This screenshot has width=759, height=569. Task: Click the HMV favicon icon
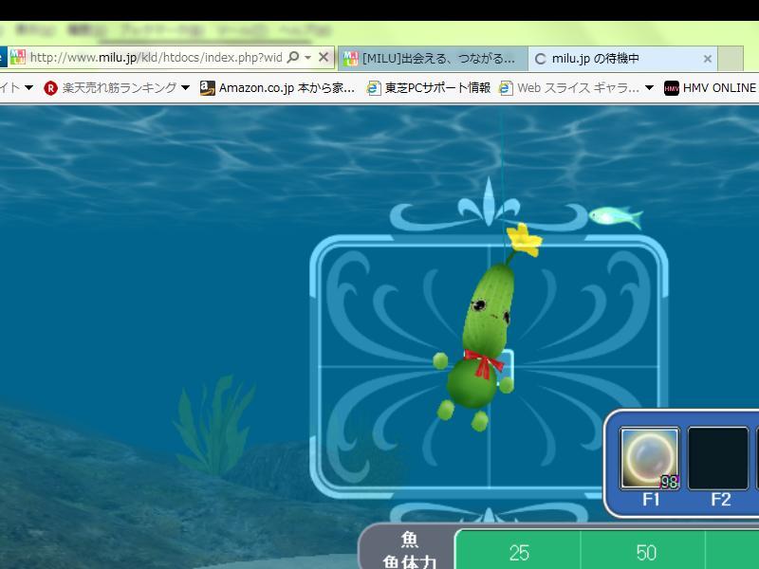tap(672, 88)
